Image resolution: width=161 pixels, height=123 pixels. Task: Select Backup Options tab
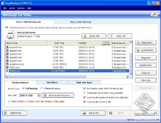pos(21,83)
